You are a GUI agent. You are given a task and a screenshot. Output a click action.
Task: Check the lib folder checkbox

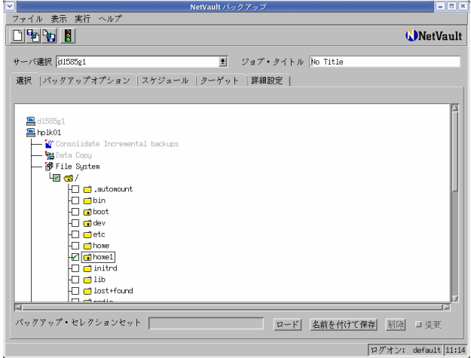pyautogui.click(x=75, y=280)
